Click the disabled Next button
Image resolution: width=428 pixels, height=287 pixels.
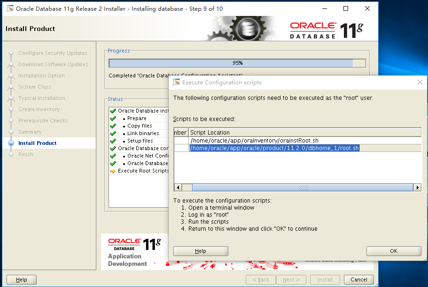click(291, 279)
